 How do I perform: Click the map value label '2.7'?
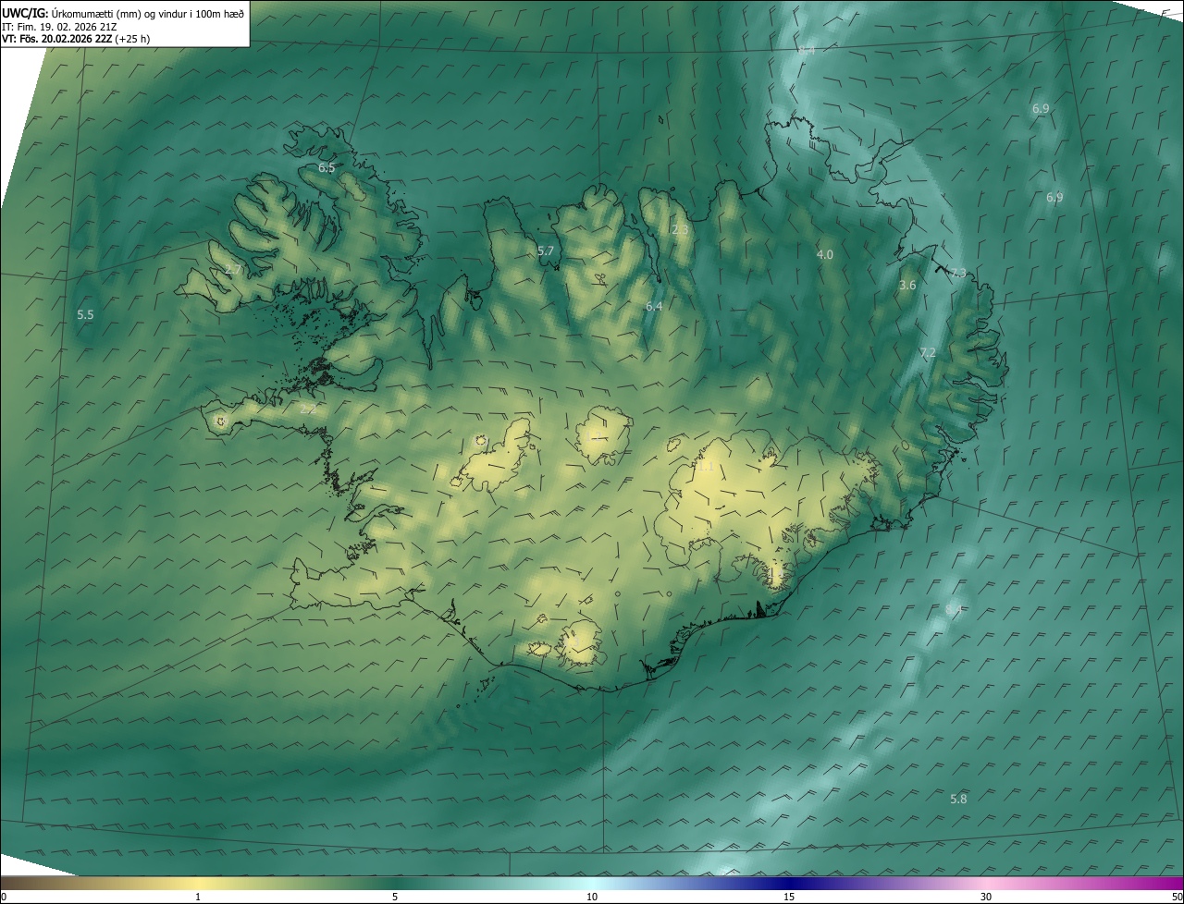(x=233, y=270)
